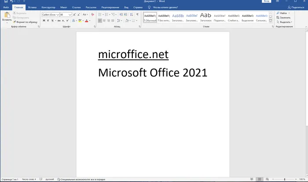Click the 100% zoom level
Image resolution: width=308 pixels, height=182 pixels.
(302, 179)
